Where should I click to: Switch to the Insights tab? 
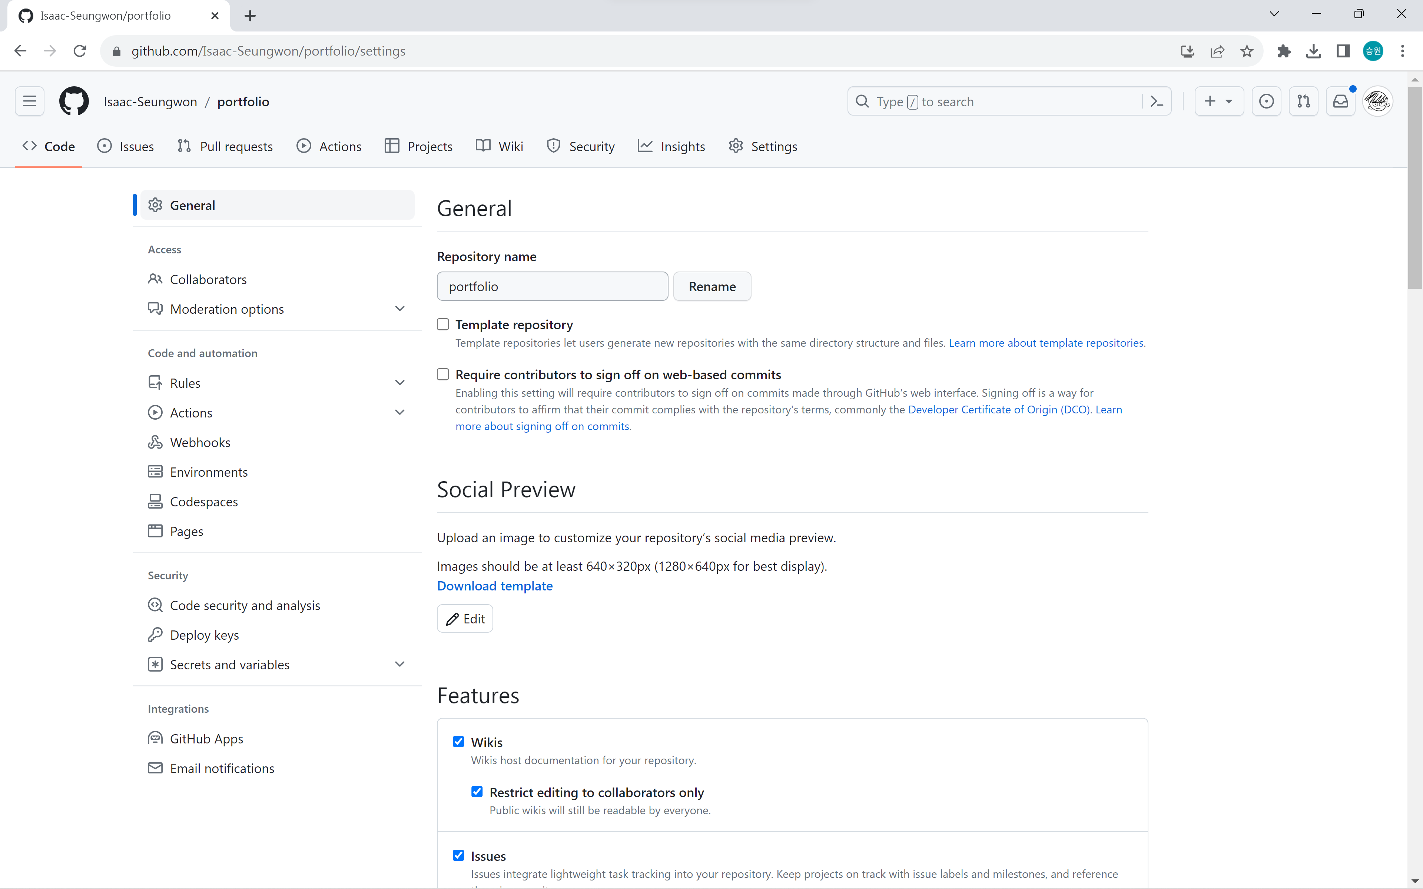(671, 146)
